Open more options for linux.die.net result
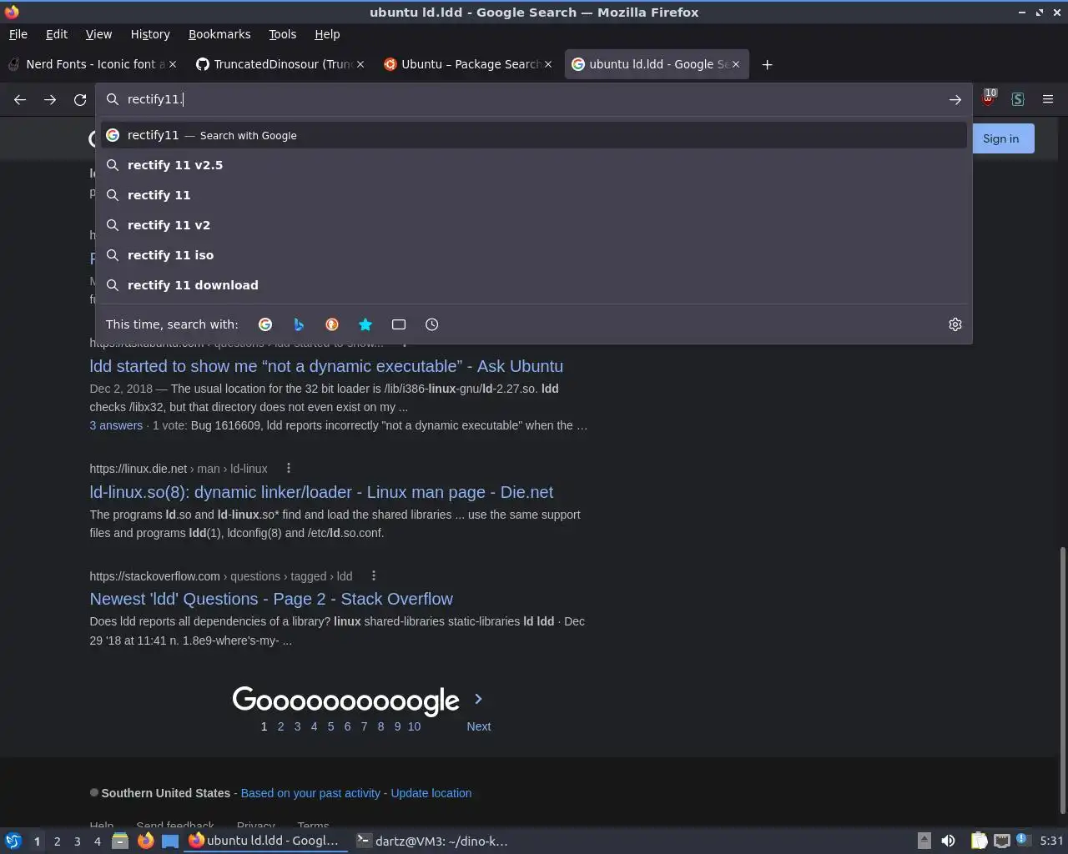The image size is (1068, 854). pos(289,468)
